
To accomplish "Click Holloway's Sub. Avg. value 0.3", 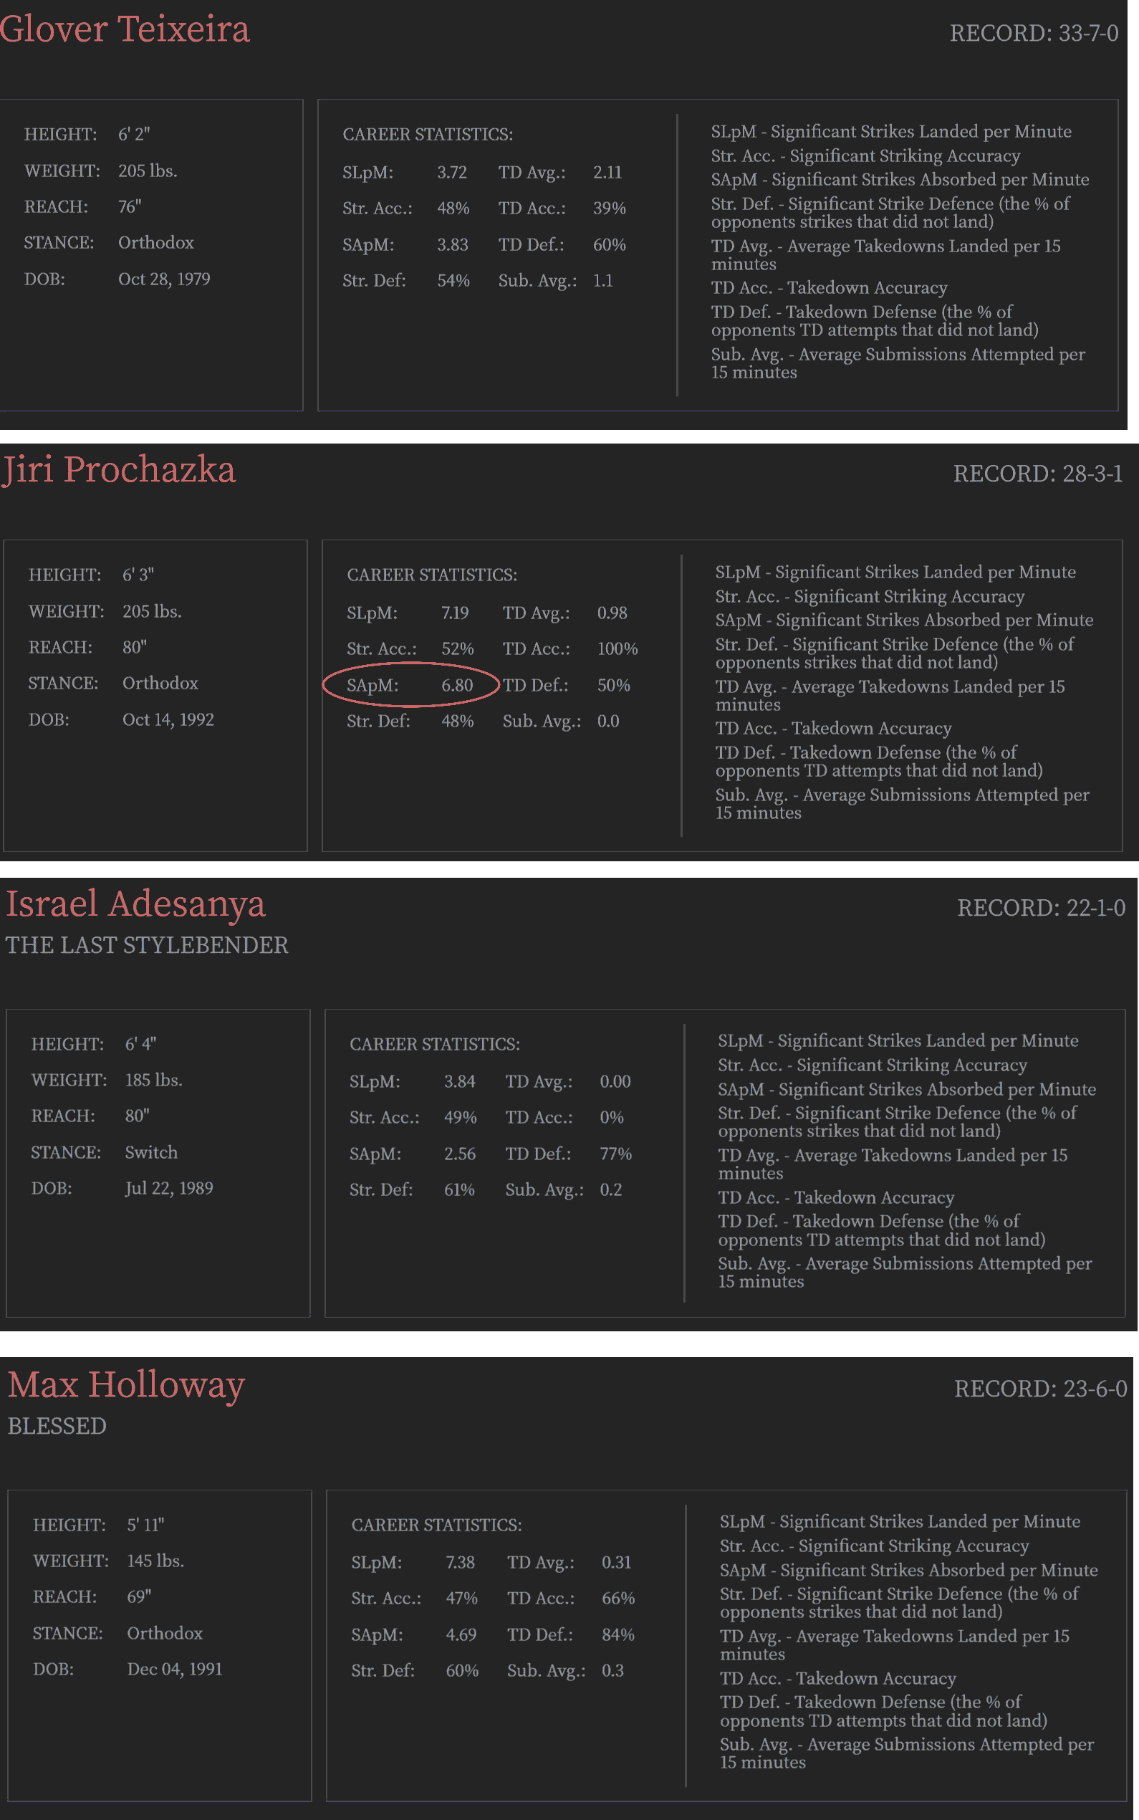I will [x=612, y=1671].
